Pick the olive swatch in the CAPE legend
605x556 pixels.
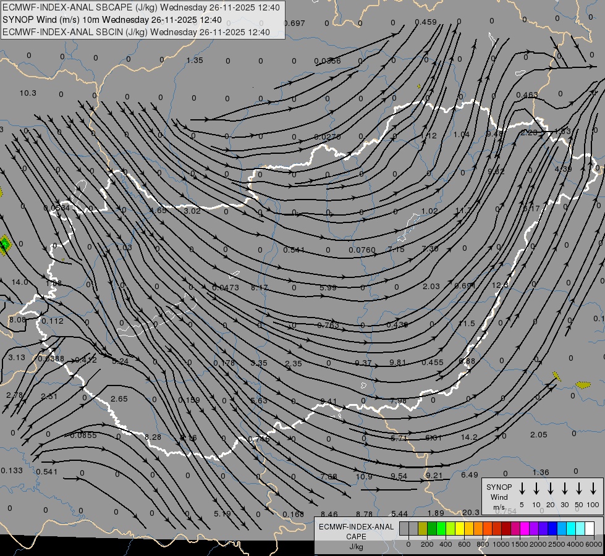[423, 529]
